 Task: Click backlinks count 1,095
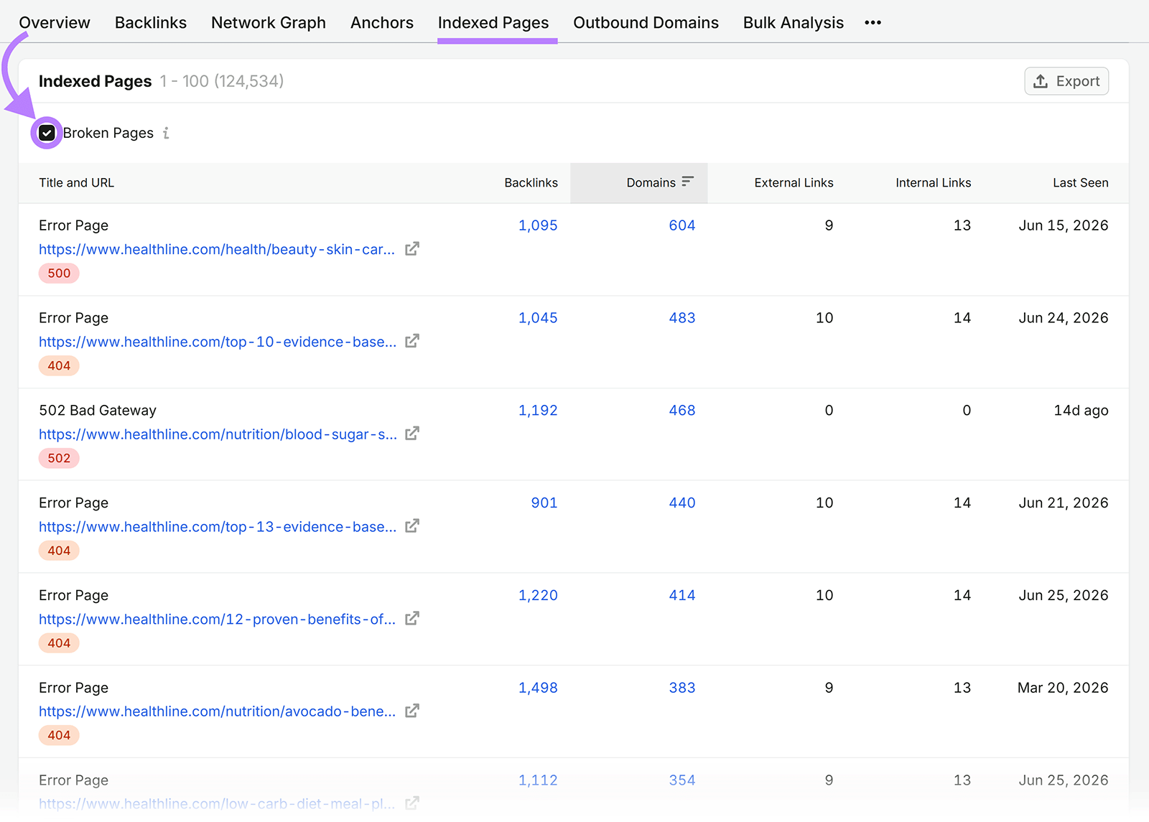[538, 225]
